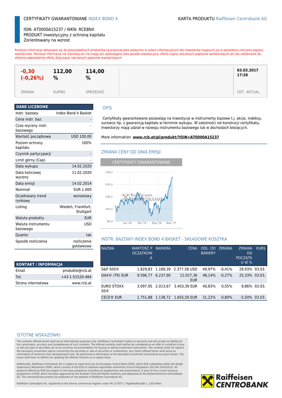
Task: Click the KUPNO price 112,00 %
Action: (62, 75)
